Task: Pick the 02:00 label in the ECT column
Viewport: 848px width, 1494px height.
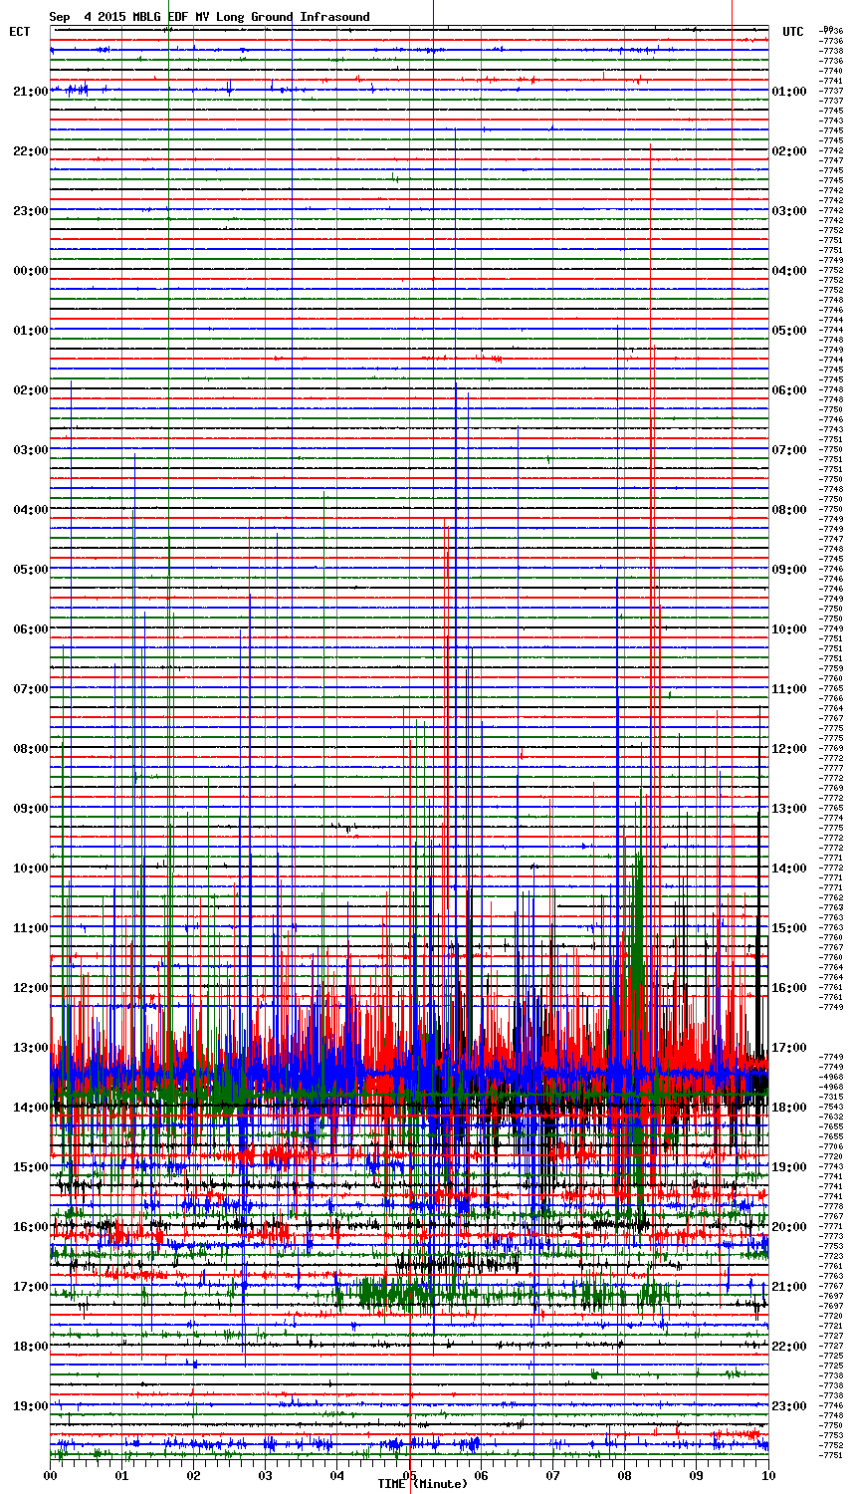Action: [x=30, y=390]
